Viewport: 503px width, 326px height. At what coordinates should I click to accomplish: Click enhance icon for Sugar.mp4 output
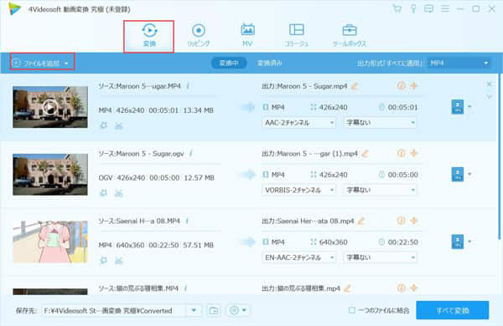coord(414,85)
